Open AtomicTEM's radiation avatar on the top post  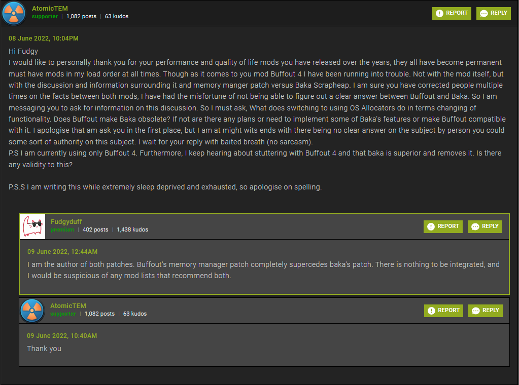tap(14, 13)
